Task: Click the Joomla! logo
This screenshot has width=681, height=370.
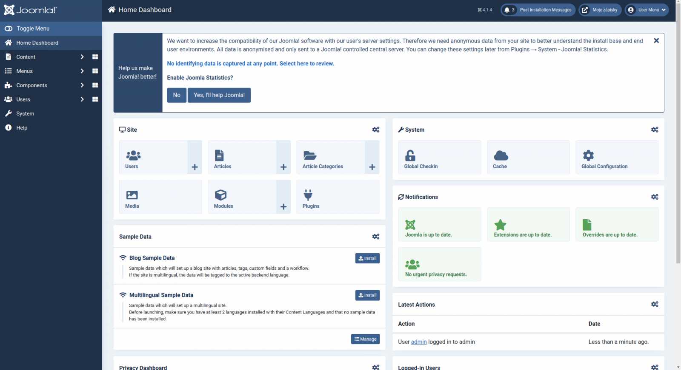Action: click(x=30, y=10)
